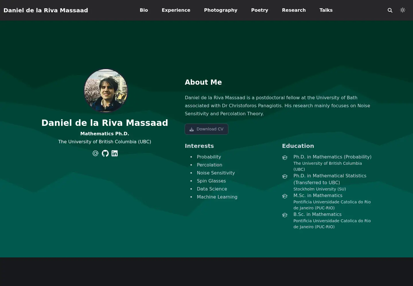Open the GitHub profile icon
Viewport: 413px width, 286px height.
coord(105,153)
